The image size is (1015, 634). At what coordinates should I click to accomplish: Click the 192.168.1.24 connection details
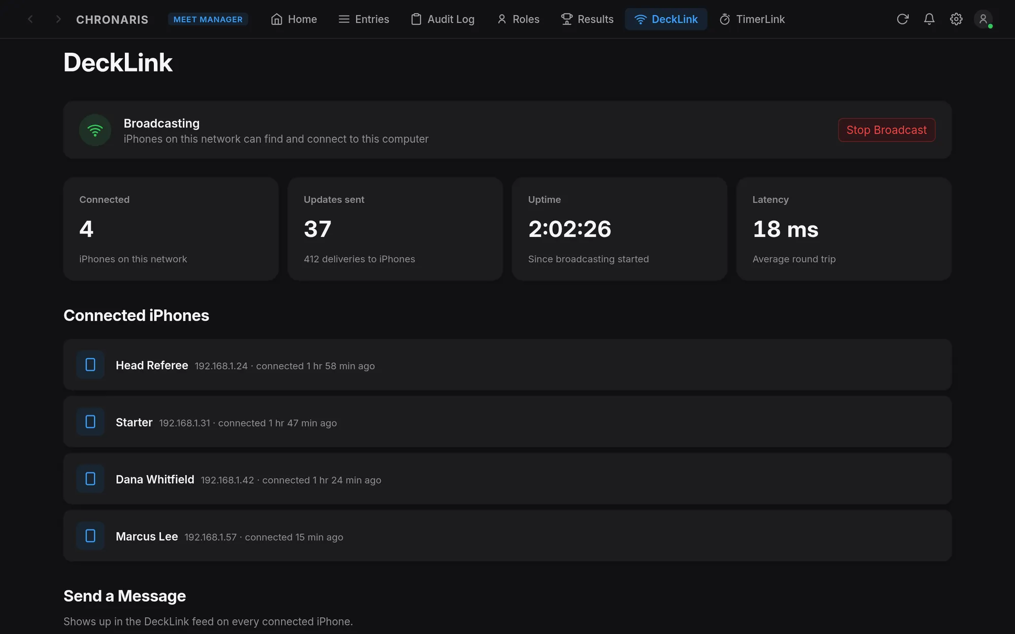[x=285, y=366]
